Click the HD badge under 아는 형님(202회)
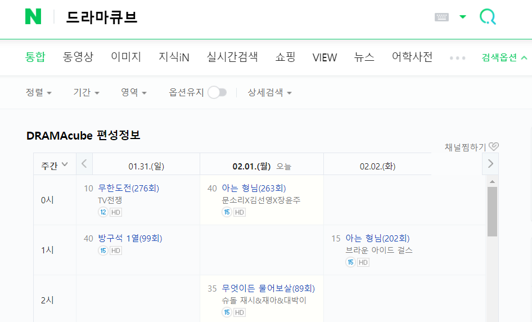The image size is (532, 322). coord(363,262)
